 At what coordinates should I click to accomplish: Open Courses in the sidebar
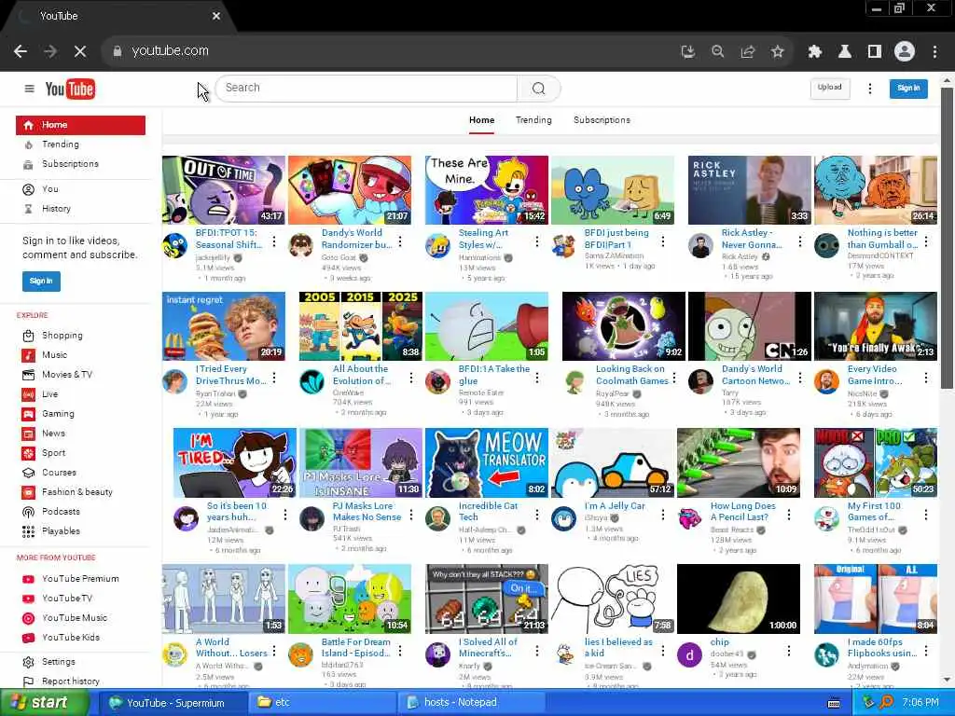coord(80,473)
